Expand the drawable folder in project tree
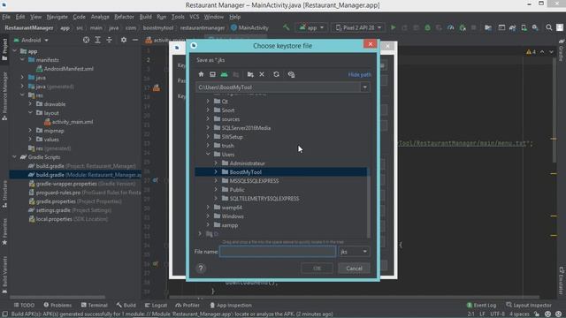The height and width of the screenshot is (318, 566). tap(30, 104)
